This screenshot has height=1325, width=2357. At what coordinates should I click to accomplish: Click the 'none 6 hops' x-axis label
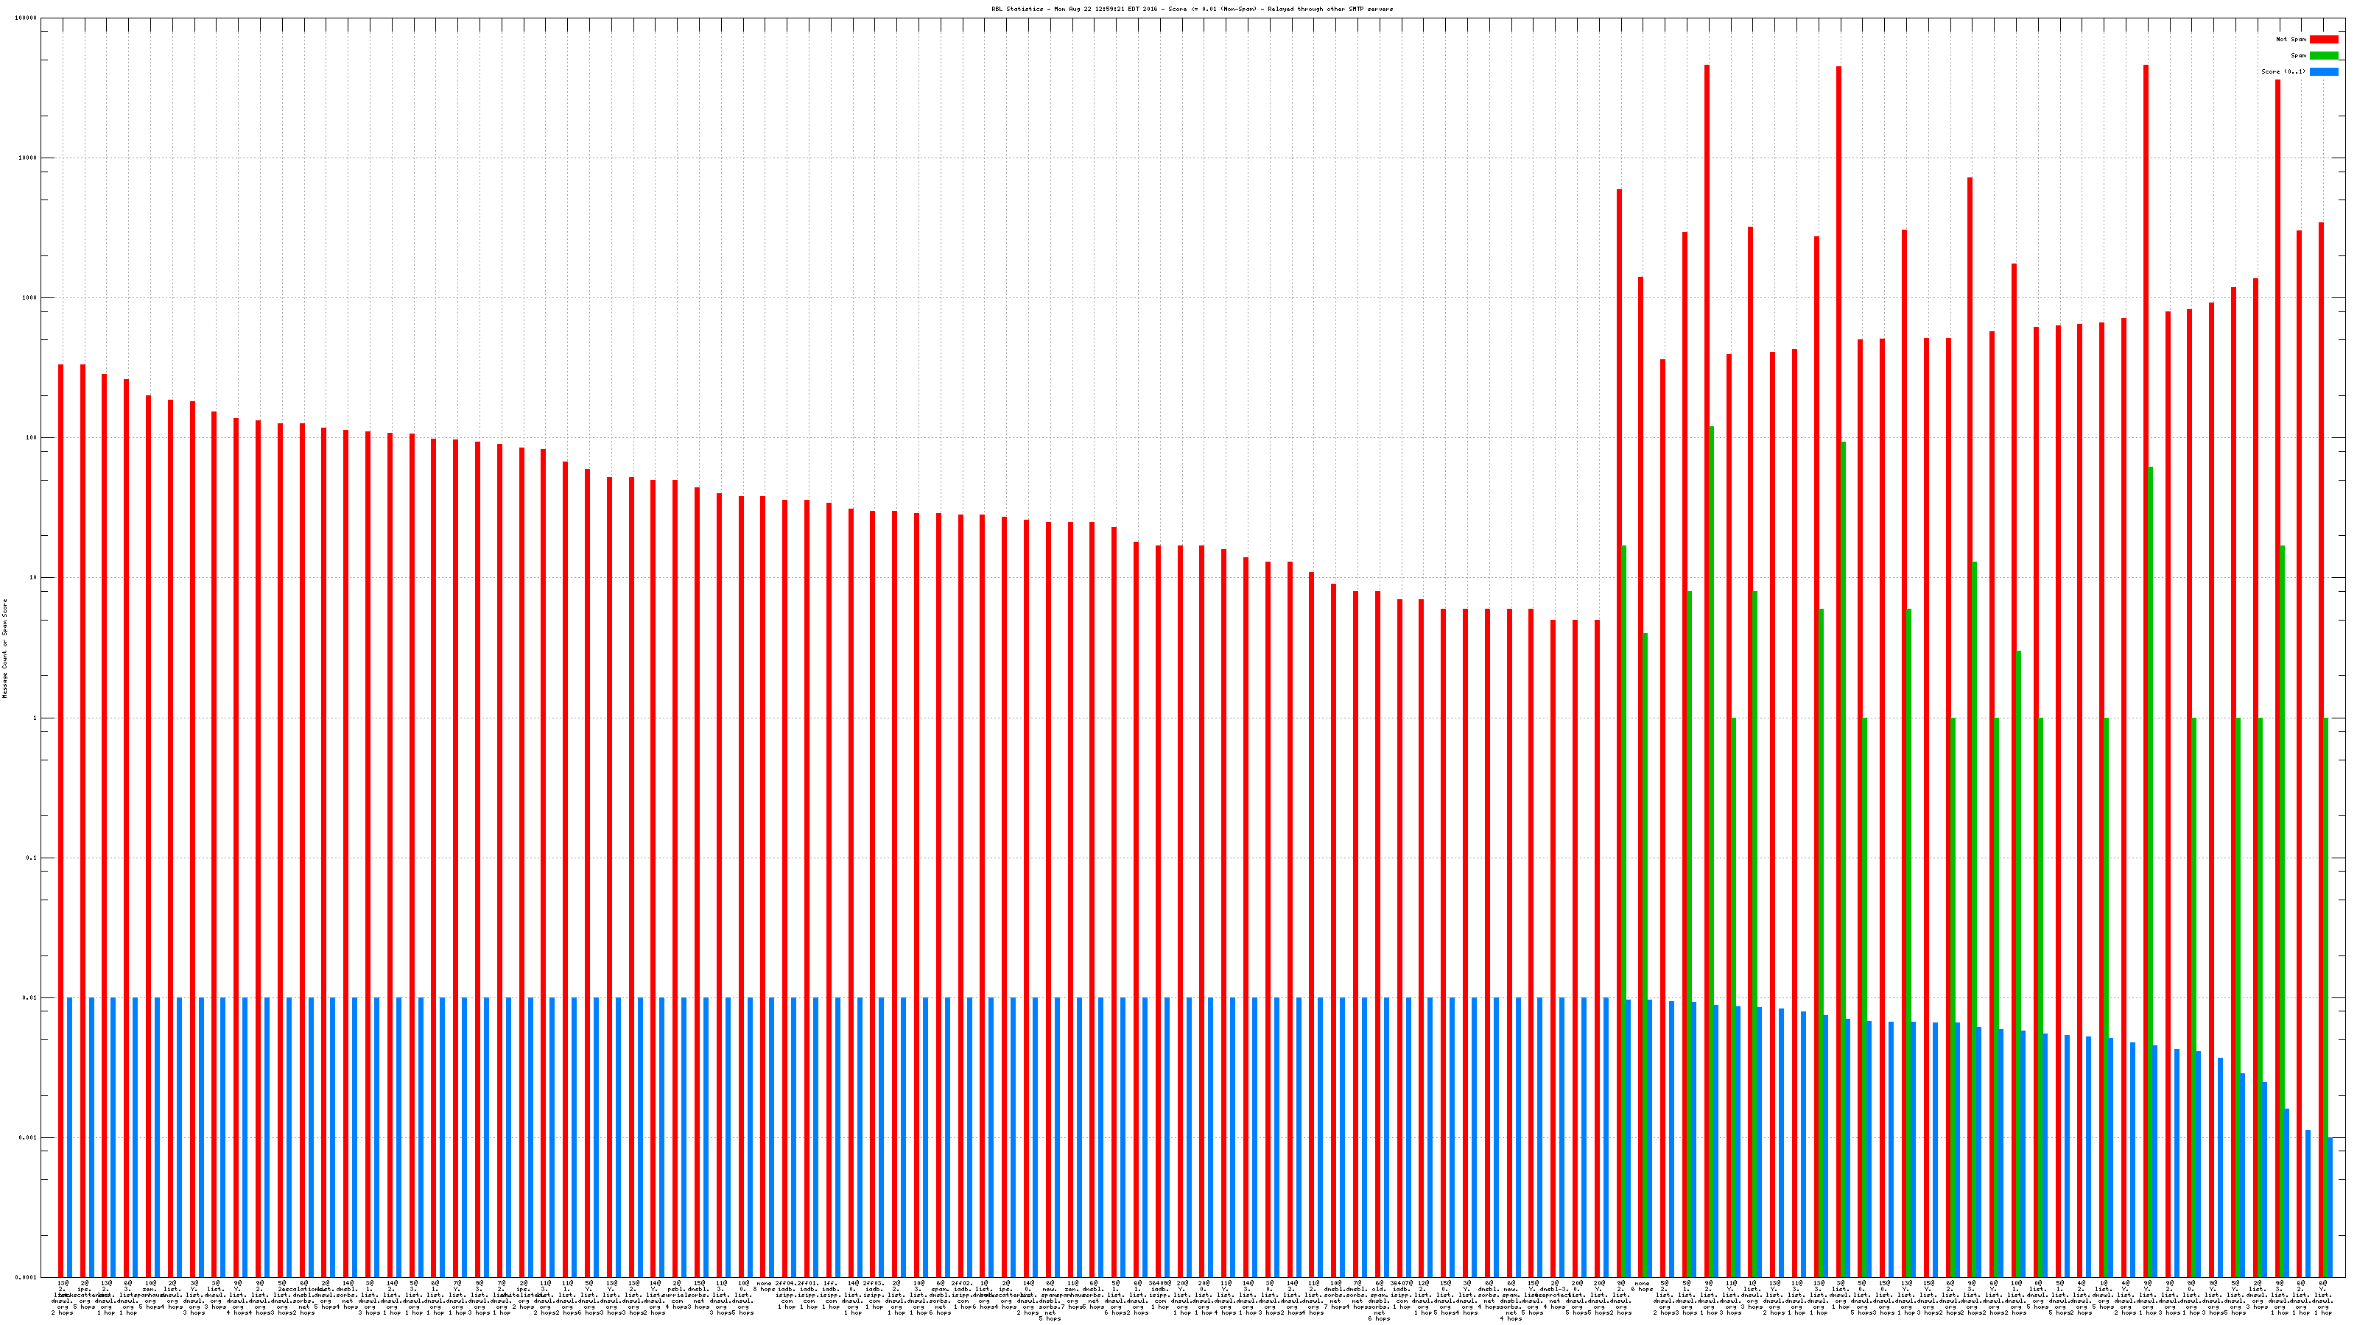coord(1642,1286)
